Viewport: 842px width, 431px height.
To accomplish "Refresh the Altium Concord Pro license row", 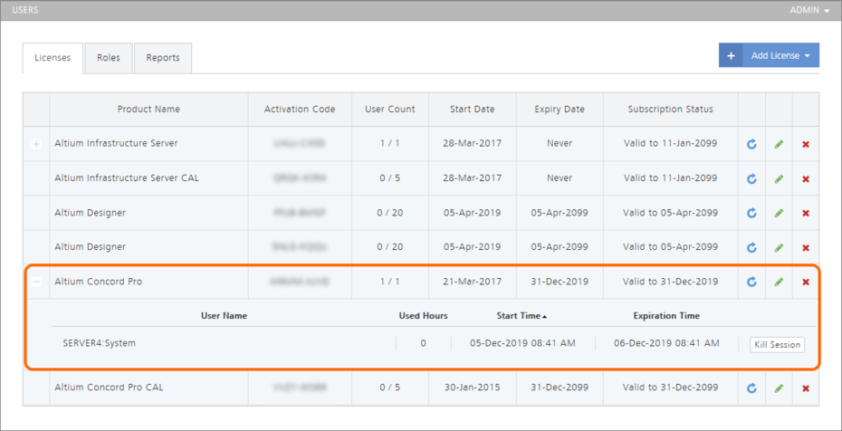I will tap(751, 282).
